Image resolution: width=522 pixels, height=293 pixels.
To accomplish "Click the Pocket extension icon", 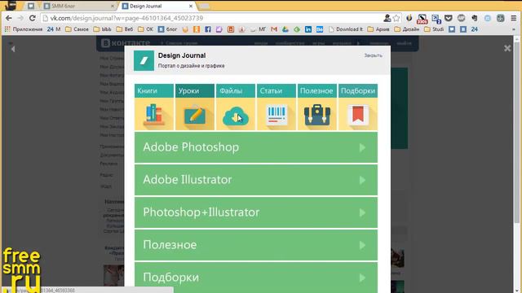I will [449, 18].
